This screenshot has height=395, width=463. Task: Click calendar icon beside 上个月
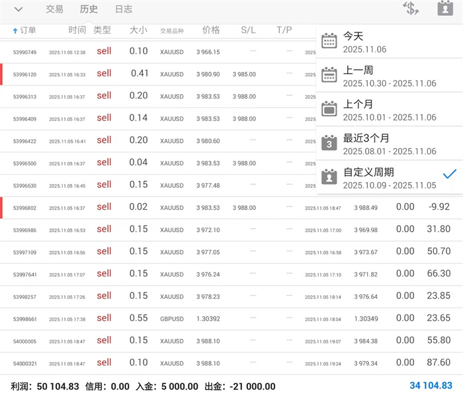point(329,109)
